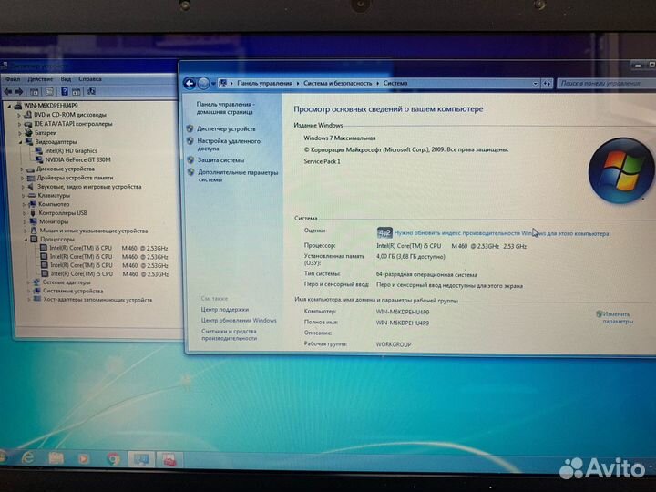The width and height of the screenshot is (656, 492).
Task: Expand Звуковые, видео и игровые устройства
Action: pos(24,187)
